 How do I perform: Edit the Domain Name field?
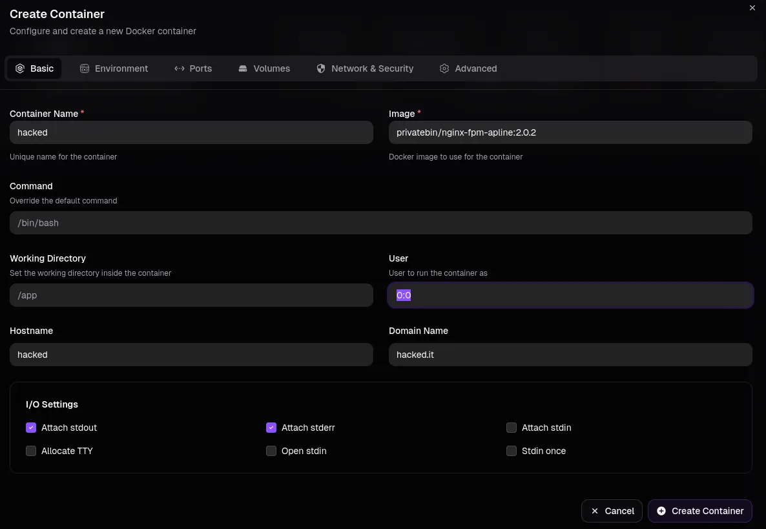click(x=570, y=355)
